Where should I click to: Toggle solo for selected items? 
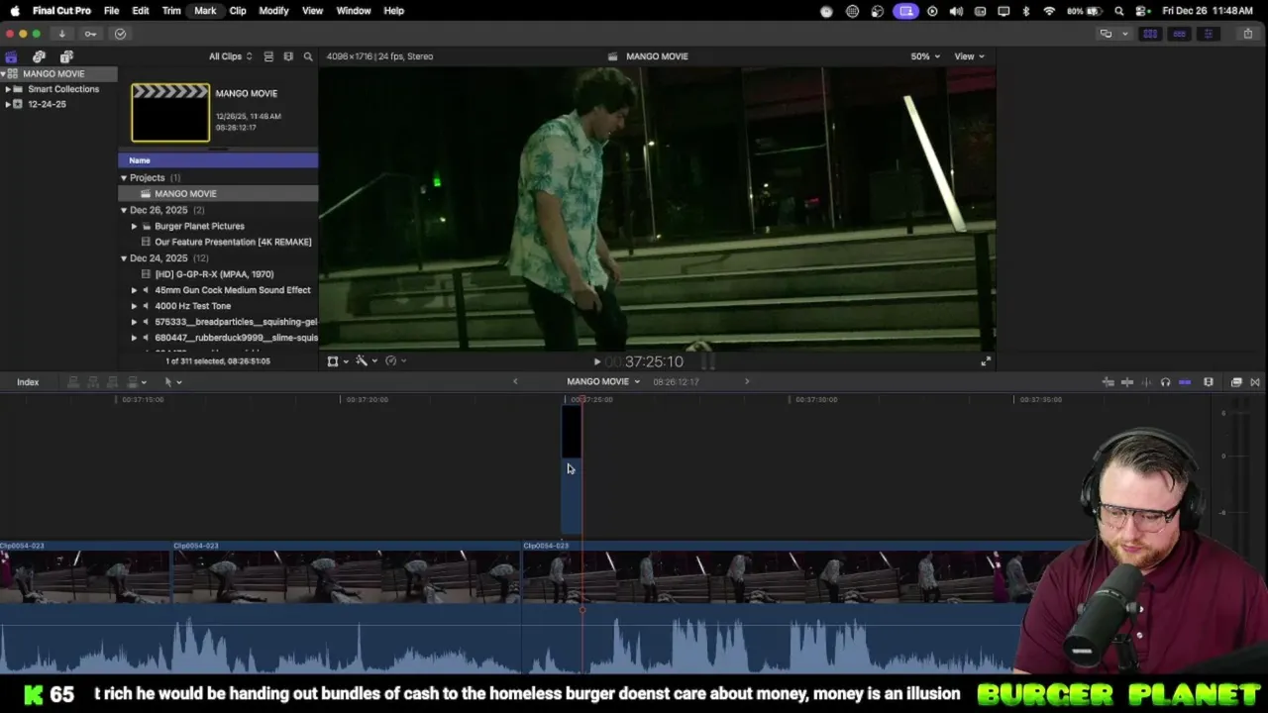[1165, 382]
